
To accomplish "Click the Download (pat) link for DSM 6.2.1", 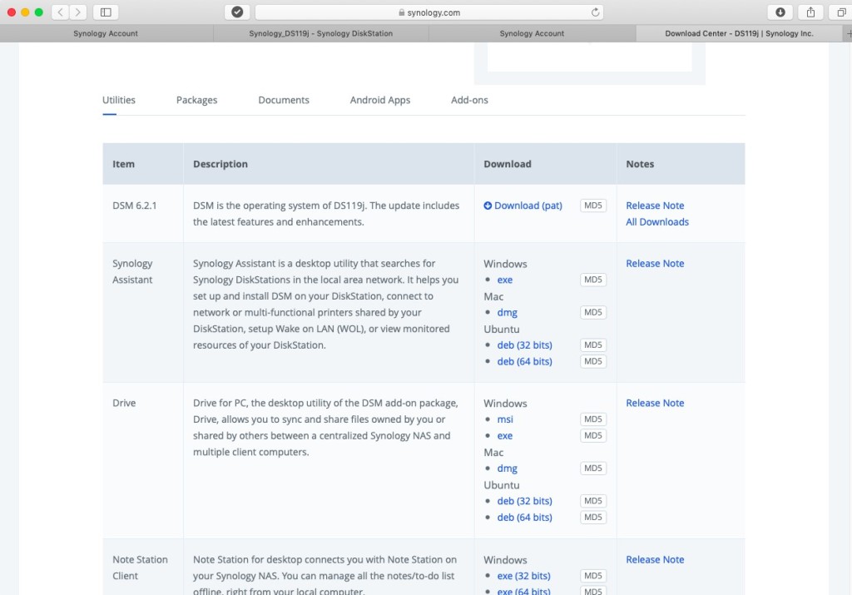I will coord(523,206).
